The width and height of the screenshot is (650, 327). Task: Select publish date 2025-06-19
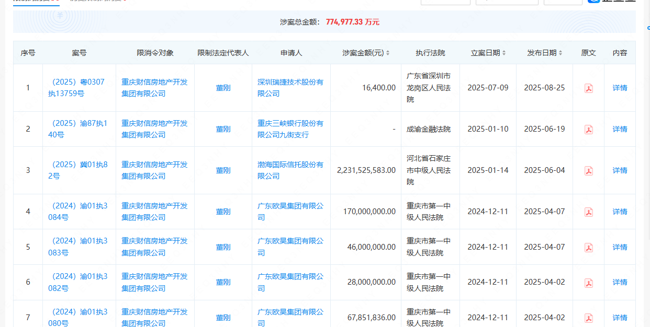544,129
